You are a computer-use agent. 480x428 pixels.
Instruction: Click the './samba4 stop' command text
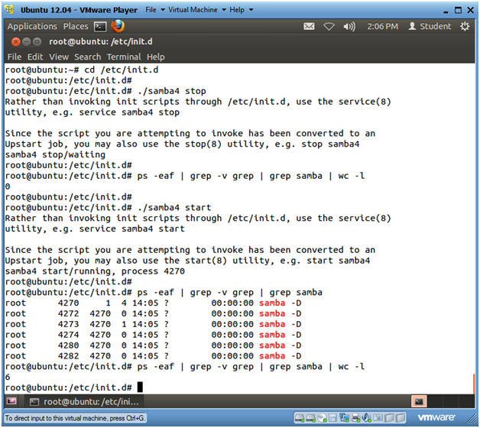tap(172, 91)
